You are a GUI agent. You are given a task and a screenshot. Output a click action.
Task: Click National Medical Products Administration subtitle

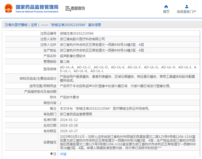(37, 12)
